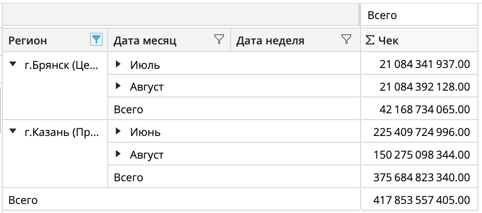Collapse the г.Брянск region row

[12, 65]
